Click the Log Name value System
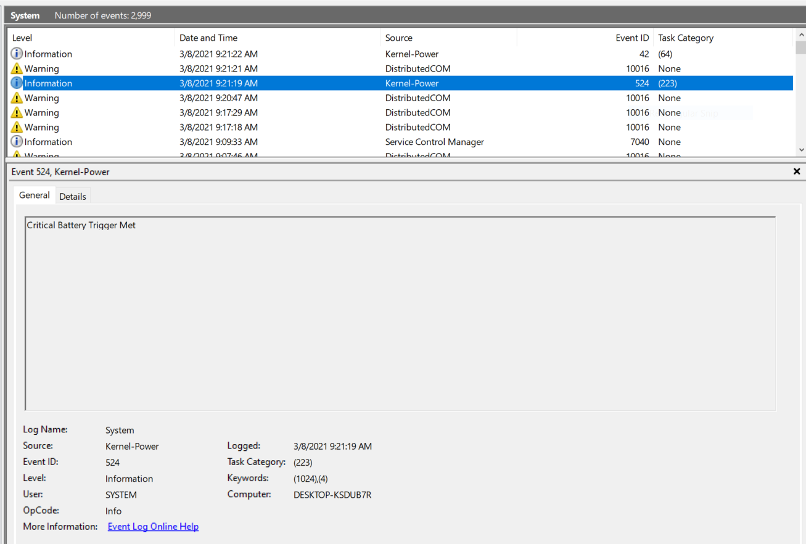Viewport: 806px width, 544px height. [120, 431]
